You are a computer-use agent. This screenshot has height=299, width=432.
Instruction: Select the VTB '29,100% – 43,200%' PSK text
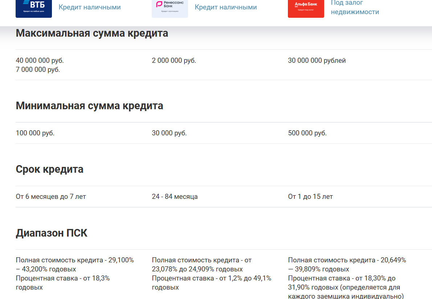[x=75, y=265]
